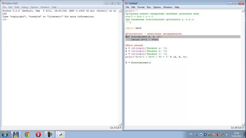
Task: Open the Options menu in the Untitled editor
Action: click(x=157, y=7)
